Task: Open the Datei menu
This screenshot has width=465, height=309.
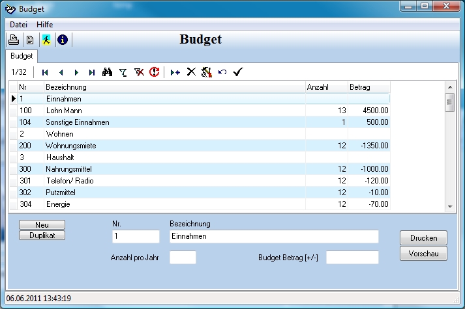Action: (18, 25)
